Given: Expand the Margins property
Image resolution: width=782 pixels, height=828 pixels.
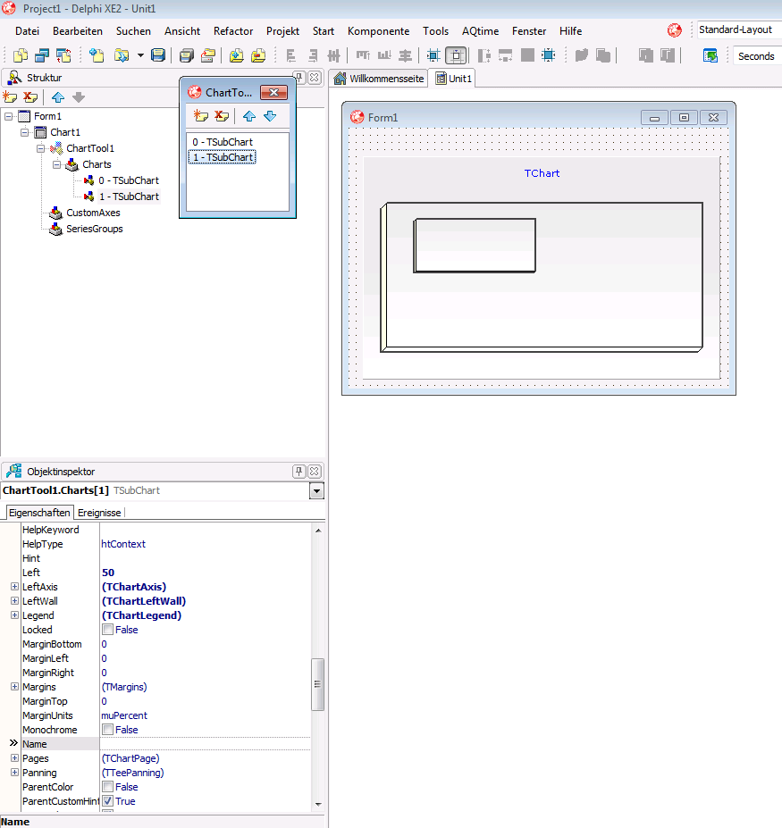Looking at the screenshot, I should (x=15, y=687).
